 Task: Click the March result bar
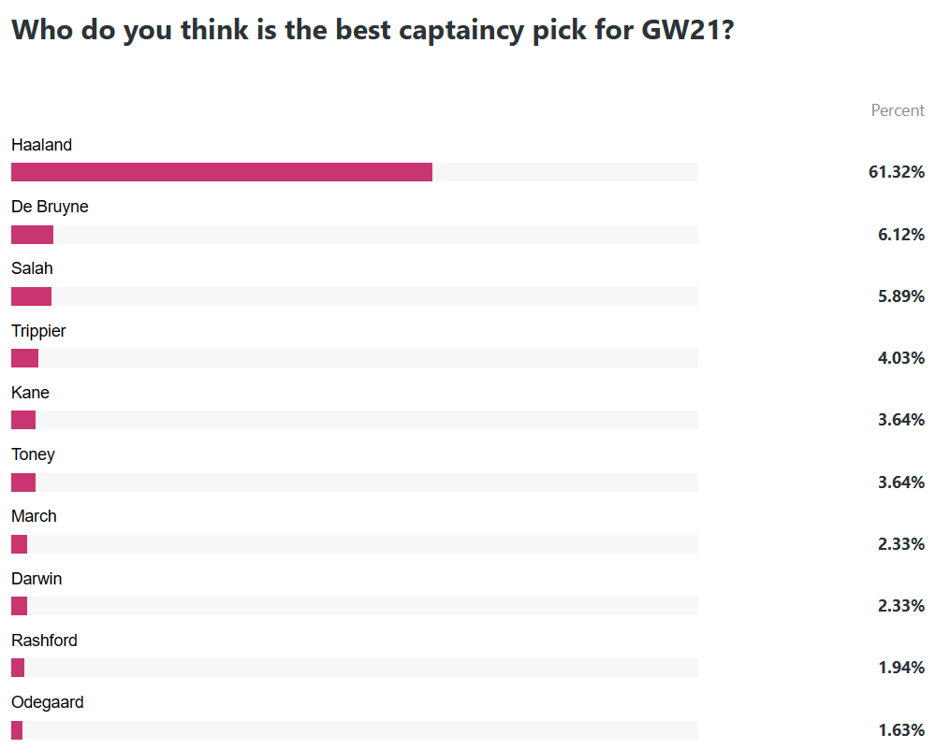355,543
